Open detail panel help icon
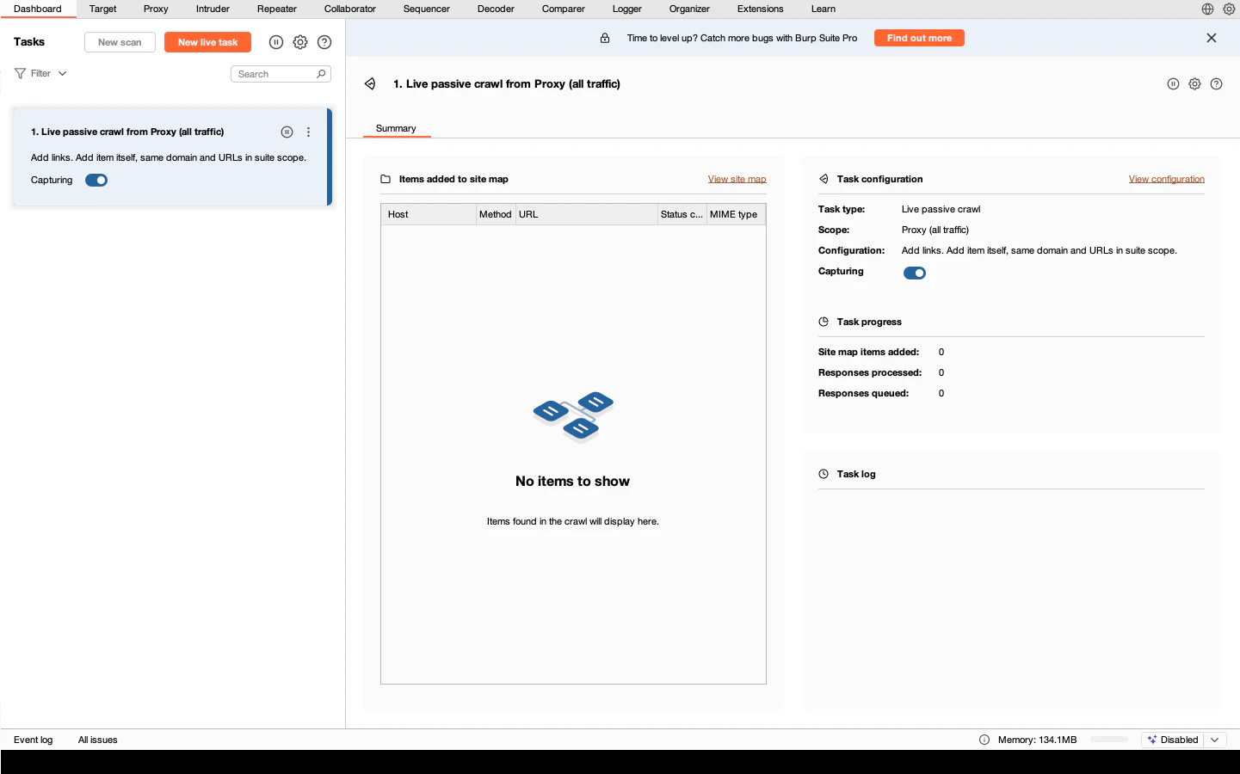This screenshot has width=1240, height=774. (x=1216, y=83)
